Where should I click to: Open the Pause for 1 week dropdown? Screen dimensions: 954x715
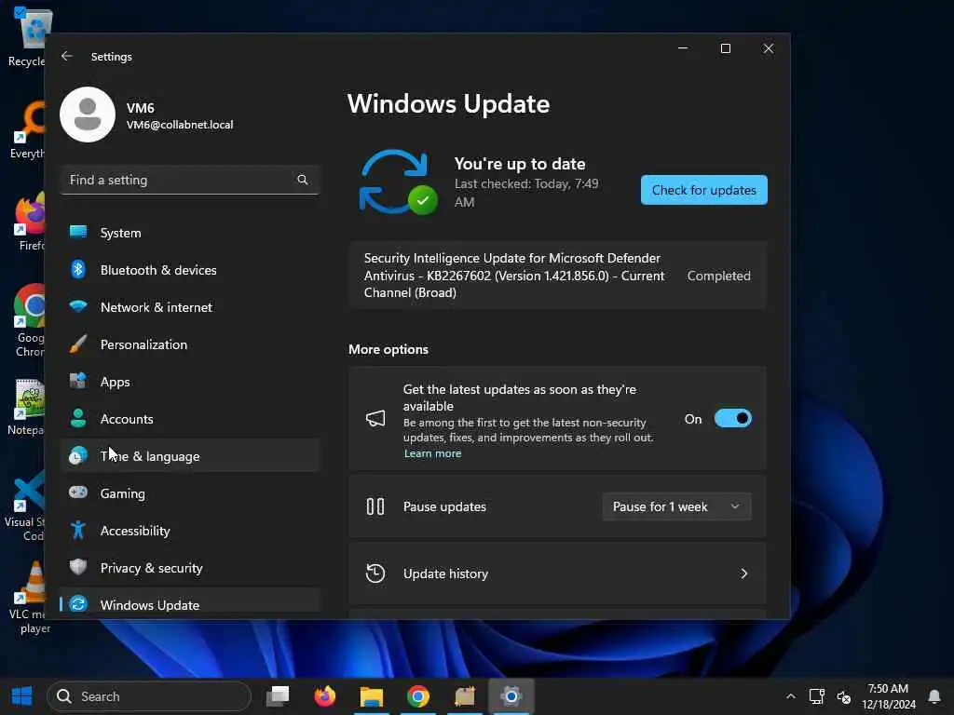(x=677, y=506)
